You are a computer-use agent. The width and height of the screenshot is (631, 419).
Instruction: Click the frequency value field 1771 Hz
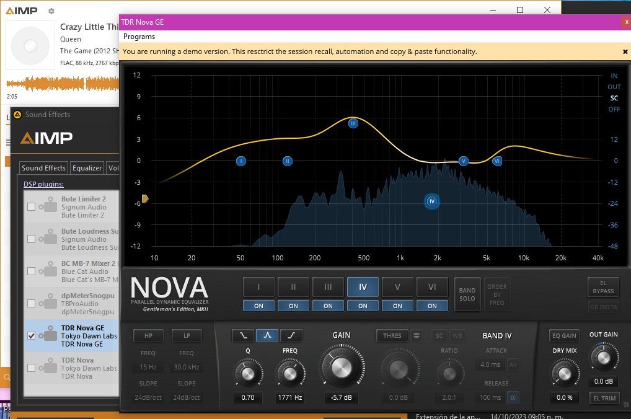click(289, 397)
